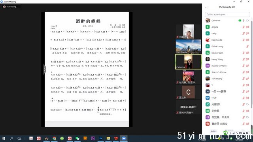Screen dimensions: 253x142
Task: Open Premiere Pro from the taskbar
Action: [x=93, y=138]
